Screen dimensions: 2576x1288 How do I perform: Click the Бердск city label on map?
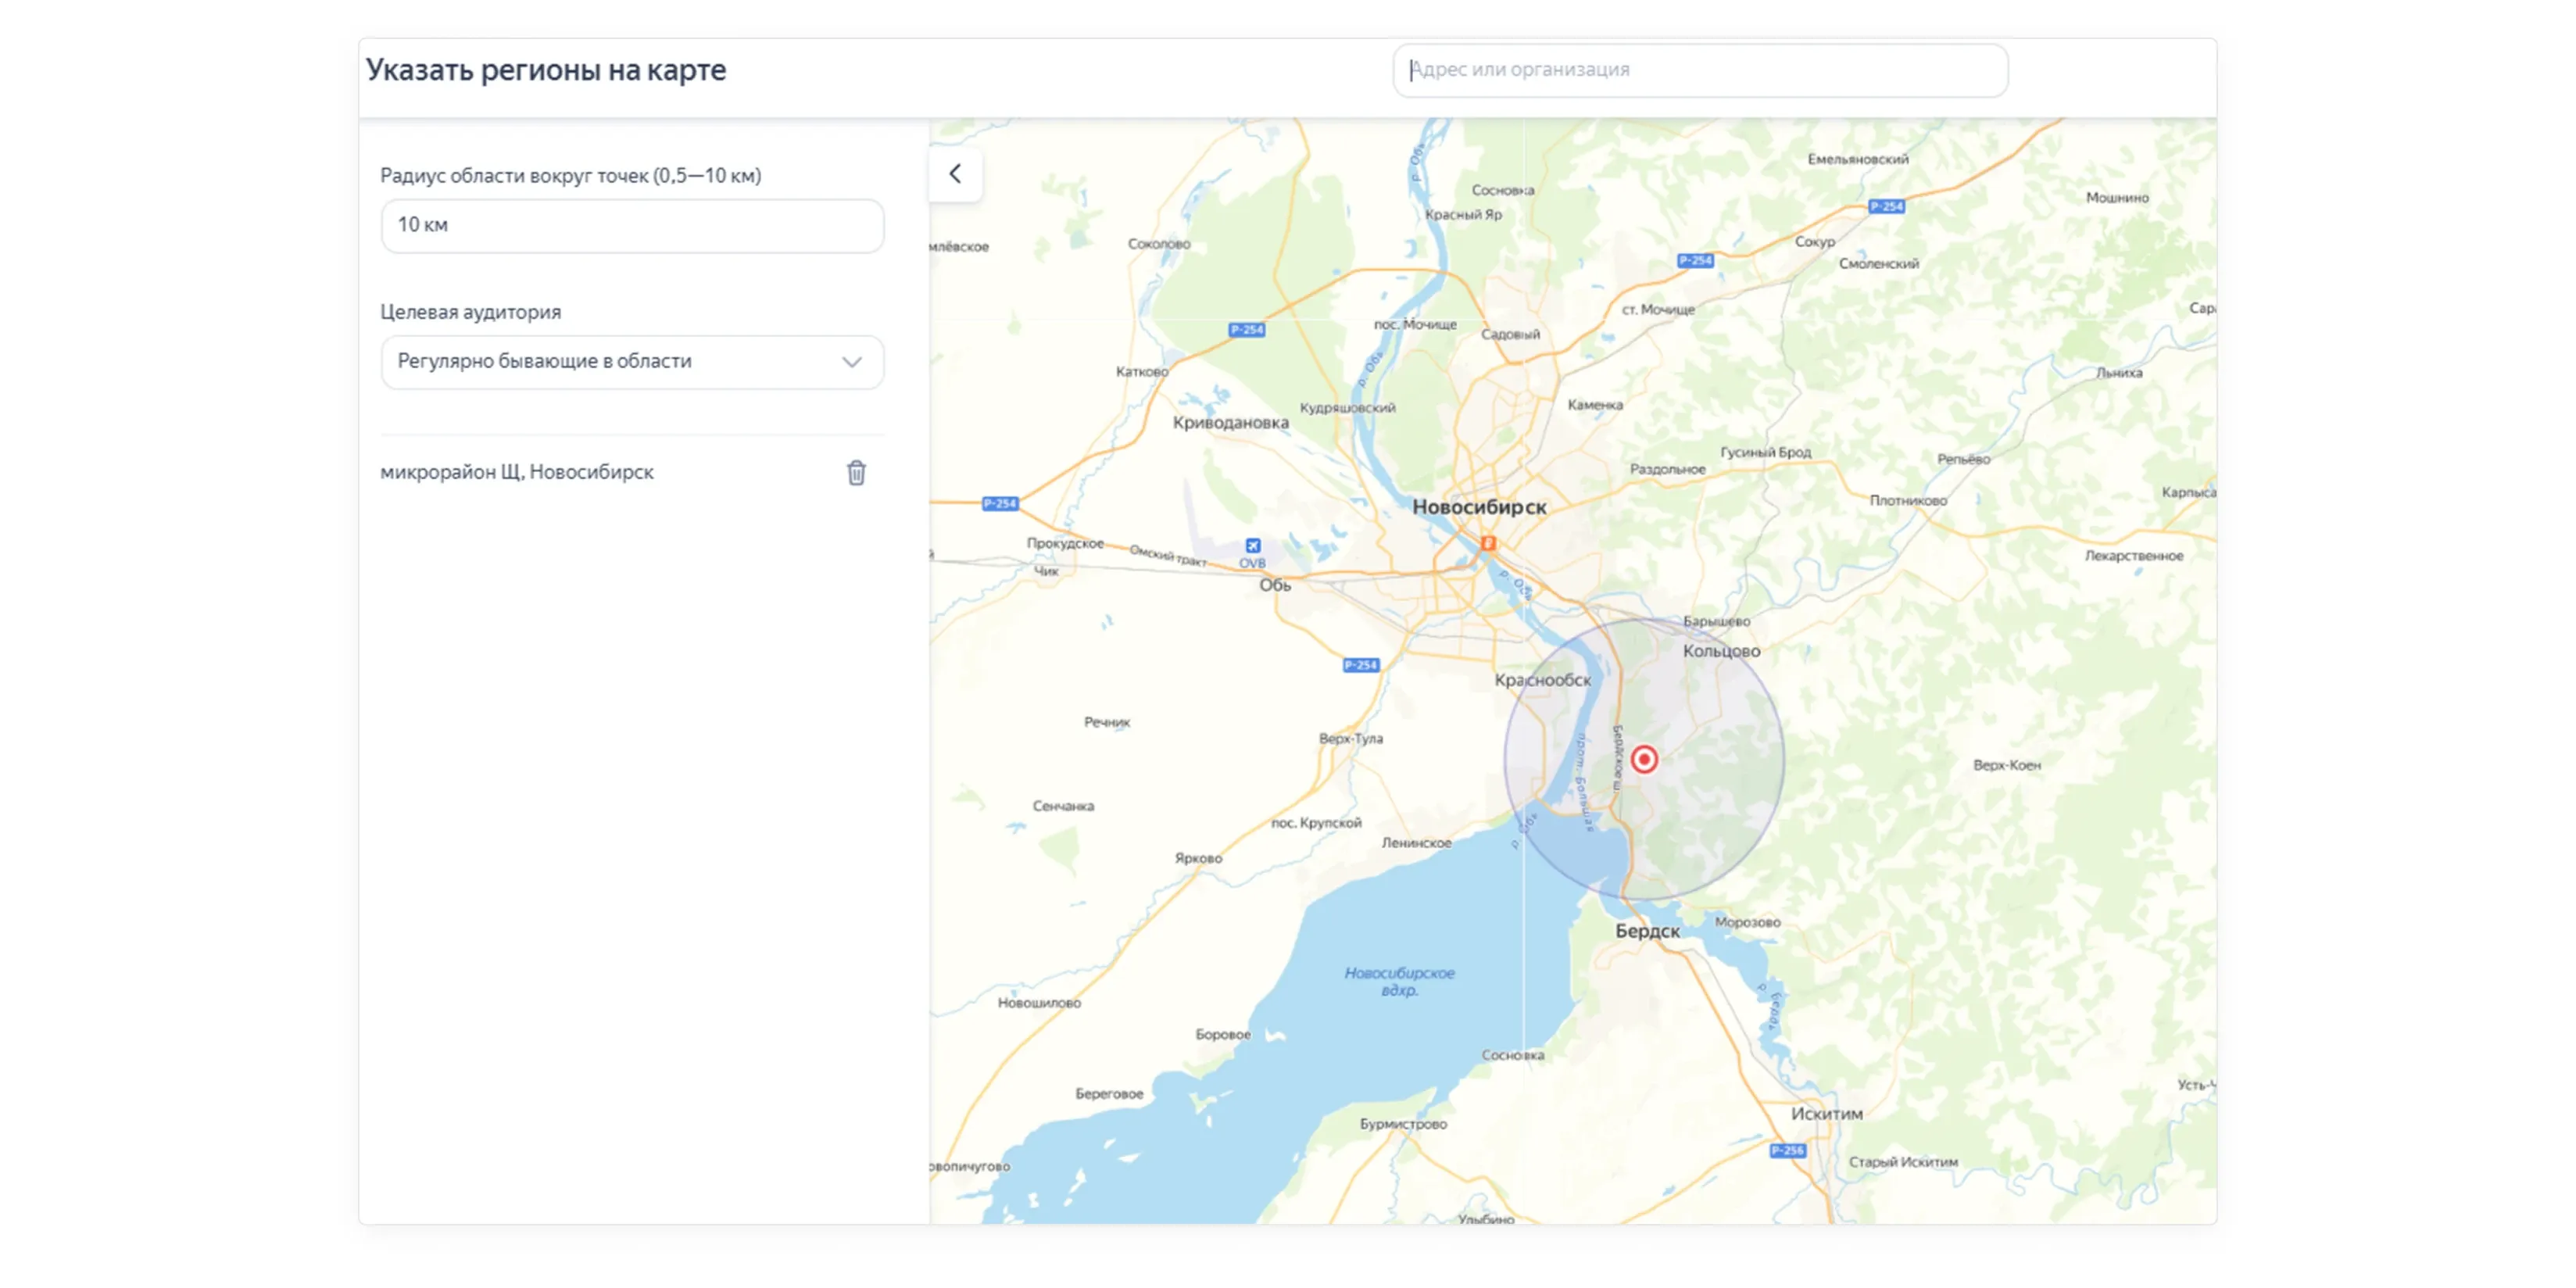click(1647, 931)
